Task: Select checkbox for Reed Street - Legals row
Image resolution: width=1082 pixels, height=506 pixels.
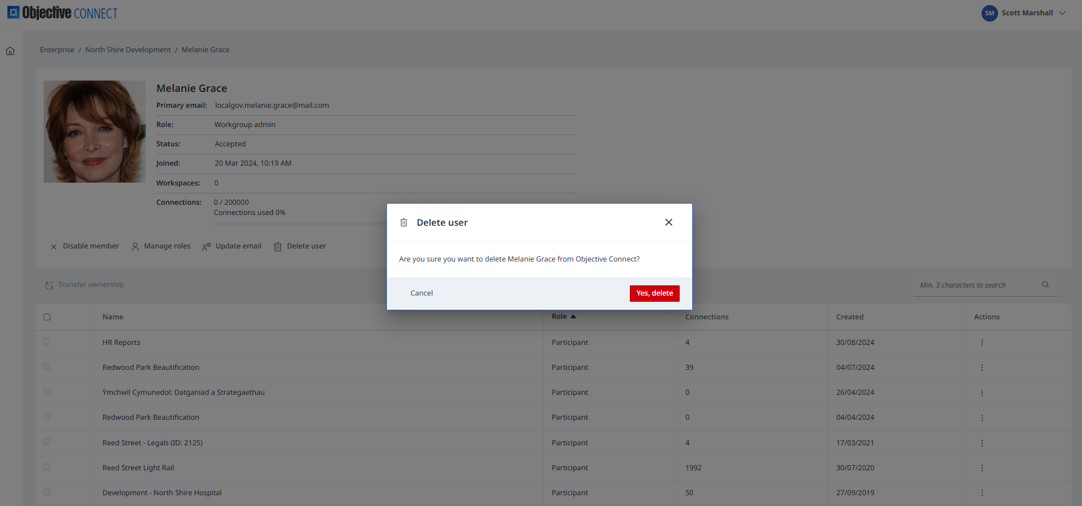Action: pyautogui.click(x=47, y=442)
